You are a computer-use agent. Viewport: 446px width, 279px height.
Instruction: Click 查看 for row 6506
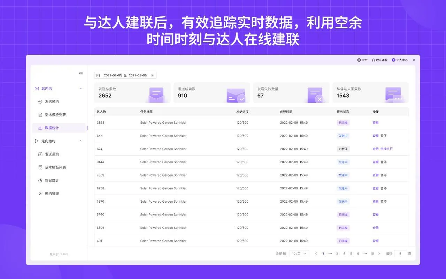click(376, 228)
